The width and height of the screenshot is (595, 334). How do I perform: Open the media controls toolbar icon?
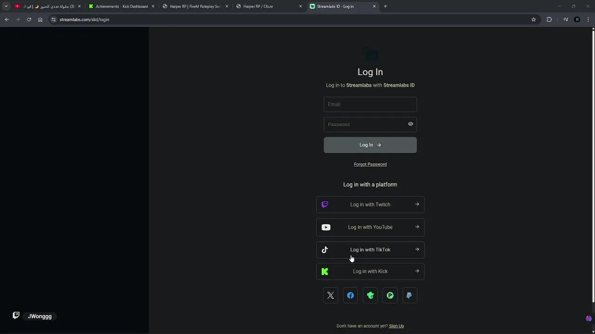[x=566, y=19]
